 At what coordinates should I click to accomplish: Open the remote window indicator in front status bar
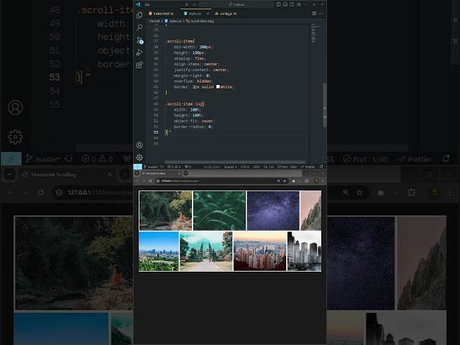coord(137,167)
